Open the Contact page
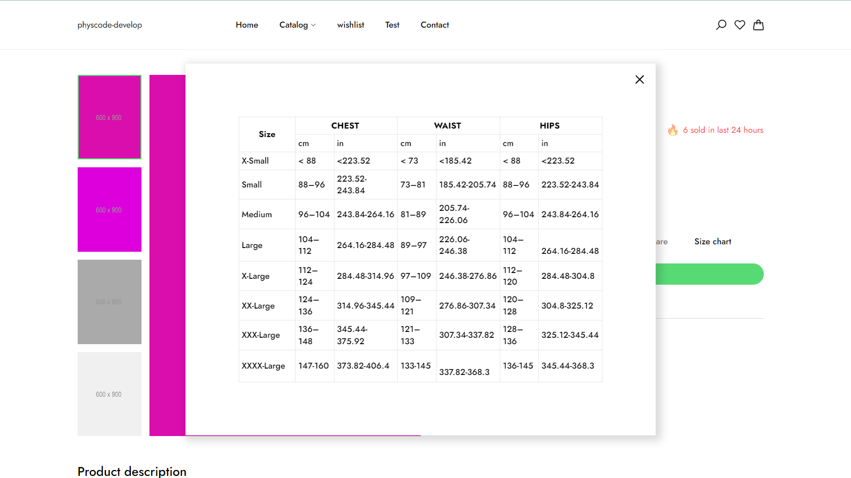 click(434, 24)
